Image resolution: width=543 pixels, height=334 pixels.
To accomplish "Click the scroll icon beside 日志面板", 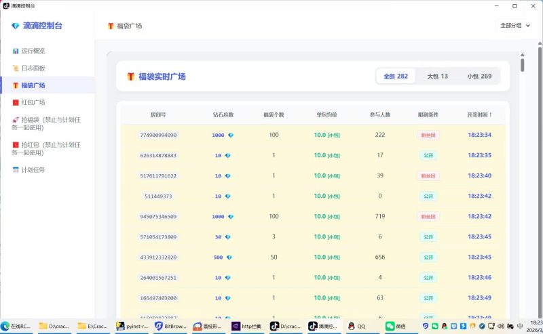I will [x=16, y=68].
